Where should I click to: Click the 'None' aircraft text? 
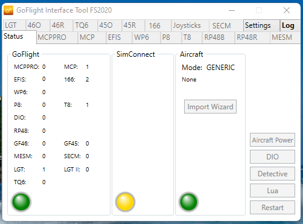pos(189,80)
